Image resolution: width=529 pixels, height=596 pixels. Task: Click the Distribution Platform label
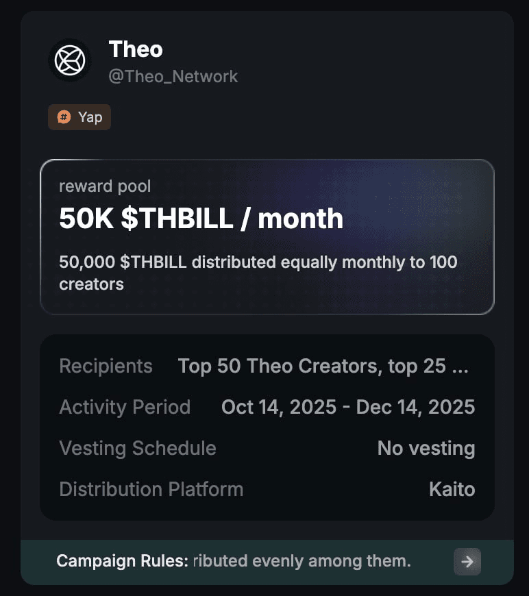point(151,489)
